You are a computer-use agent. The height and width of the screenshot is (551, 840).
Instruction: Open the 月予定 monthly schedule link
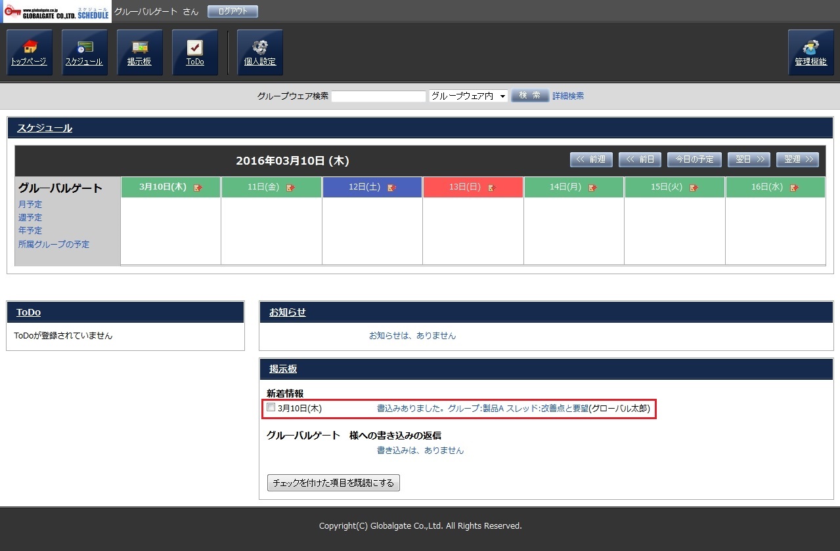[30, 205]
